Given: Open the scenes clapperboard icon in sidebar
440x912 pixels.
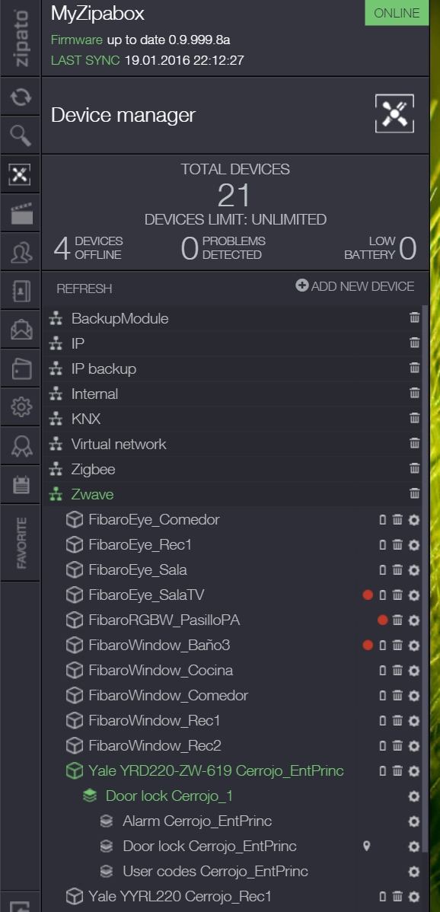Looking at the screenshot, I should pyautogui.click(x=21, y=213).
